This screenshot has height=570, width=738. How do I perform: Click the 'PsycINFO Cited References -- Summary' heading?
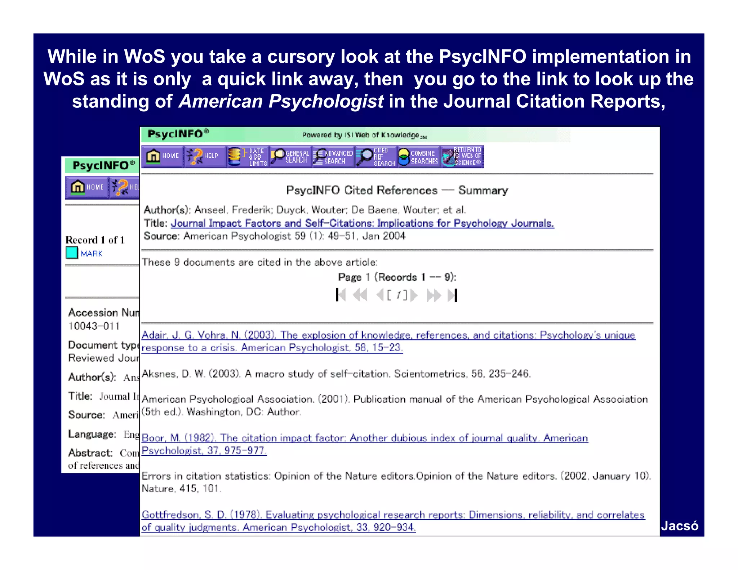click(397, 190)
